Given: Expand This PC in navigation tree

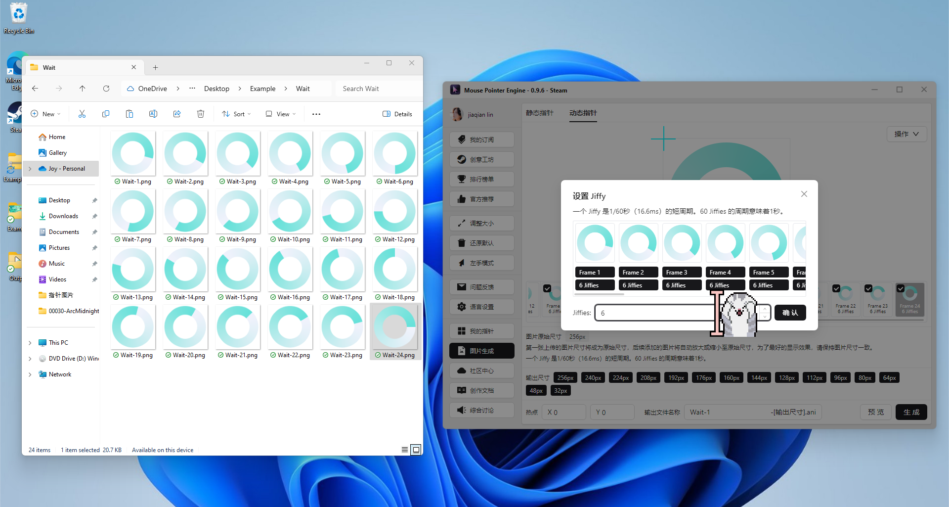Looking at the screenshot, I should [30, 343].
